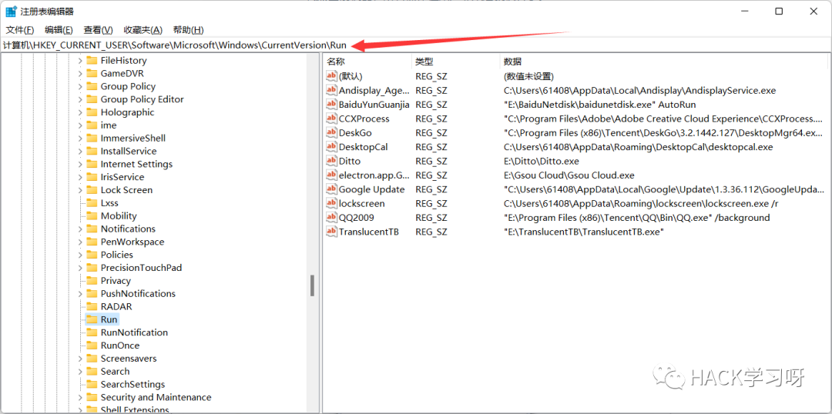Click TranslucentTB.exe path data cell
This screenshot has height=414, width=832.
(584, 232)
